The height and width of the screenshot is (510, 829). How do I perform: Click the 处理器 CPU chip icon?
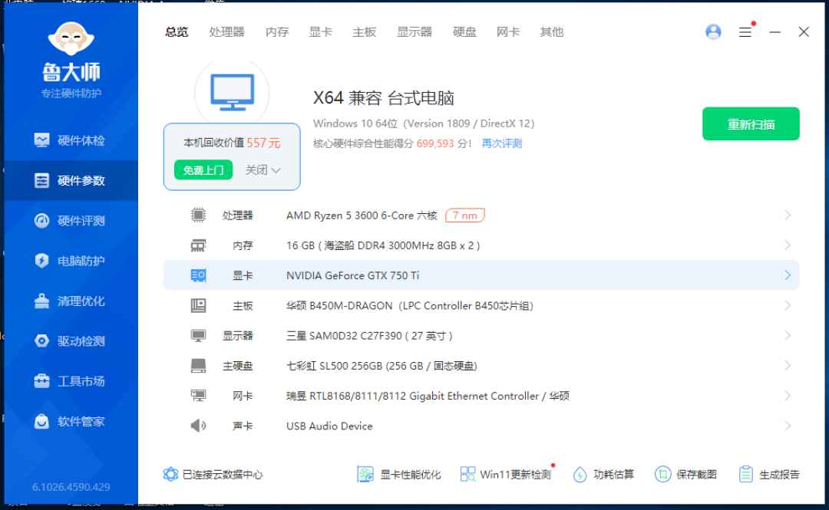pos(198,215)
